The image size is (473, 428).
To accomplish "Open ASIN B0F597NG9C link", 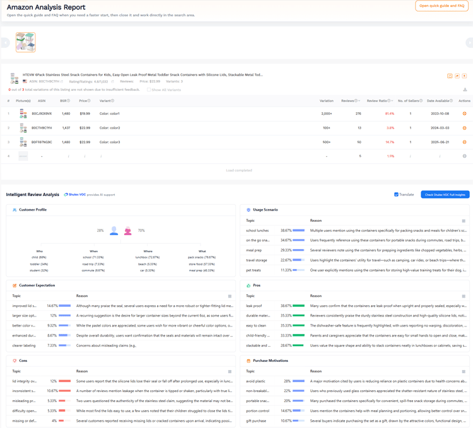I will click(42, 142).
